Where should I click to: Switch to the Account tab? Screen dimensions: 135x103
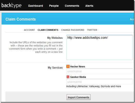pyautogui.click(x=29, y=30)
